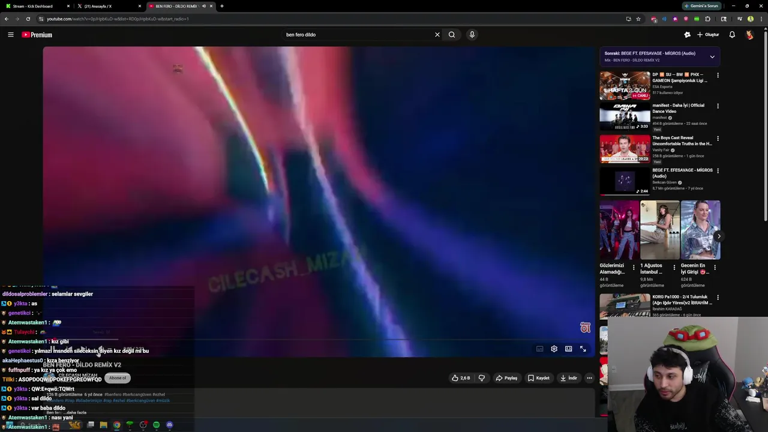Mute audio on the BEN FERO tab
The width and height of the screenshot is (768, 432).
[x=204, y=6]
